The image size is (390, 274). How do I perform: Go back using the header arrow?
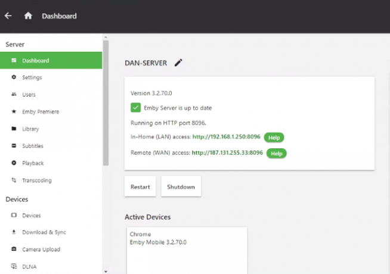[8, 16]
